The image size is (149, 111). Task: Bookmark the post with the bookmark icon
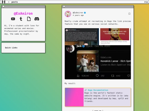coord(129,14)
